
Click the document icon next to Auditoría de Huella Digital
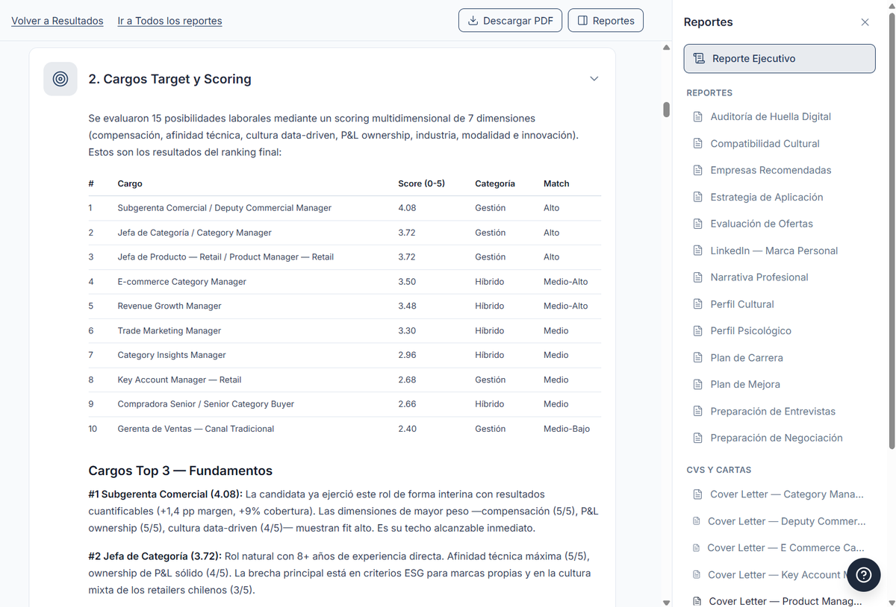point(698,117)
